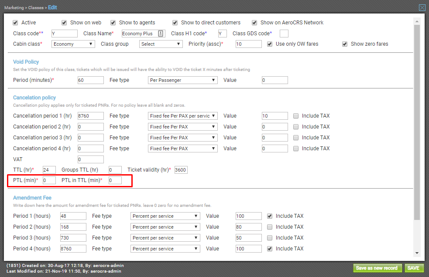Screen dimensions: 429x277
Task: Click the icon inside Class Name field
Action: pos(161,34)
